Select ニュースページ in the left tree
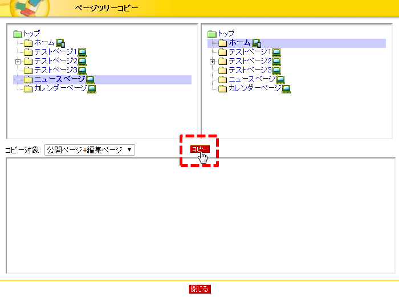The width and height of the screenshot is (399, 297). (x=59, y=79)
